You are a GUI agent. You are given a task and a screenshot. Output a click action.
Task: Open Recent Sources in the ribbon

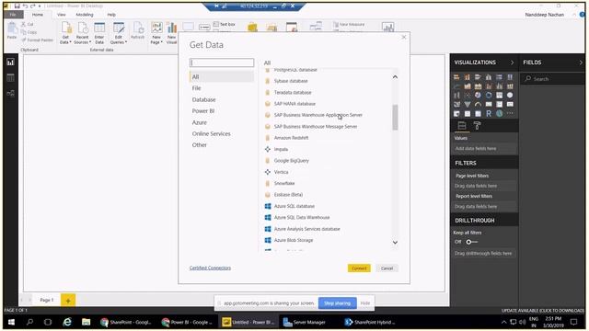pyautogui.click(x=82, y=33)
